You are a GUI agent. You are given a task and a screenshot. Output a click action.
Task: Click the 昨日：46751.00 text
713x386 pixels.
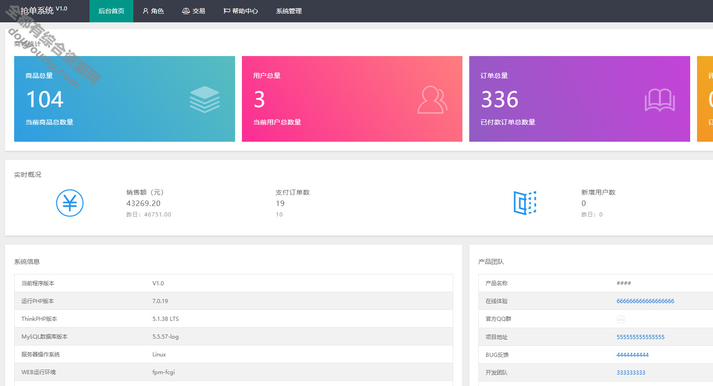pos(149,215)
